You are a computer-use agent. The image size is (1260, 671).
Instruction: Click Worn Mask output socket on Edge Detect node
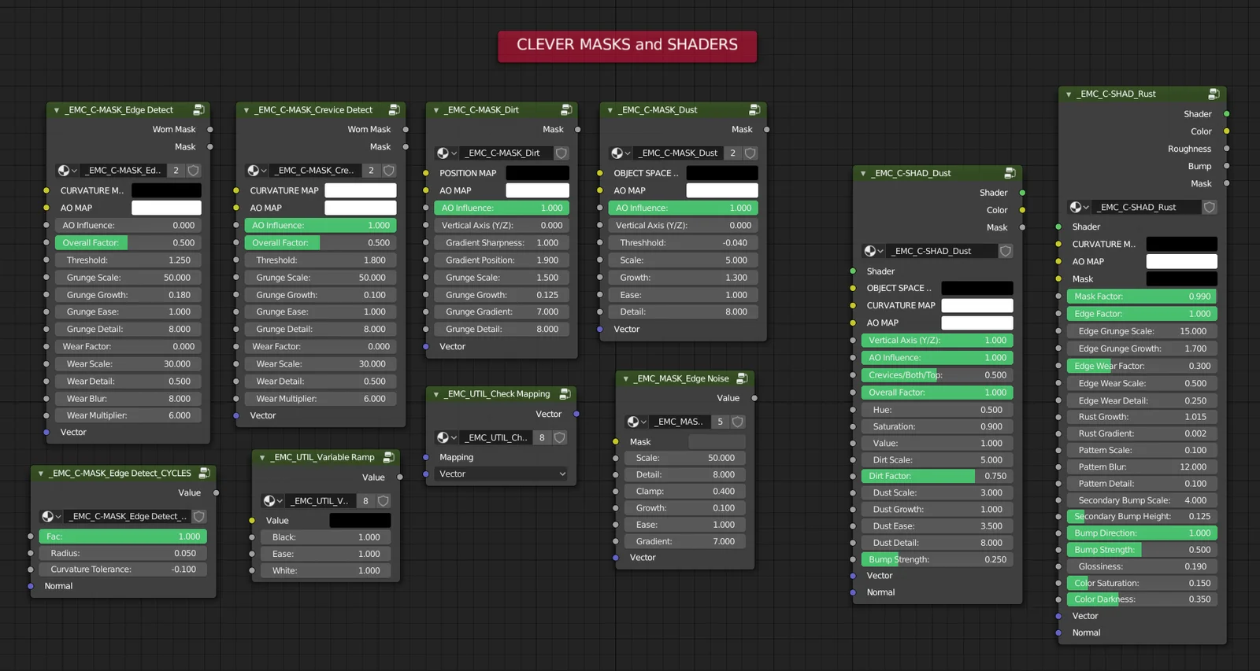tap(210, 130)
